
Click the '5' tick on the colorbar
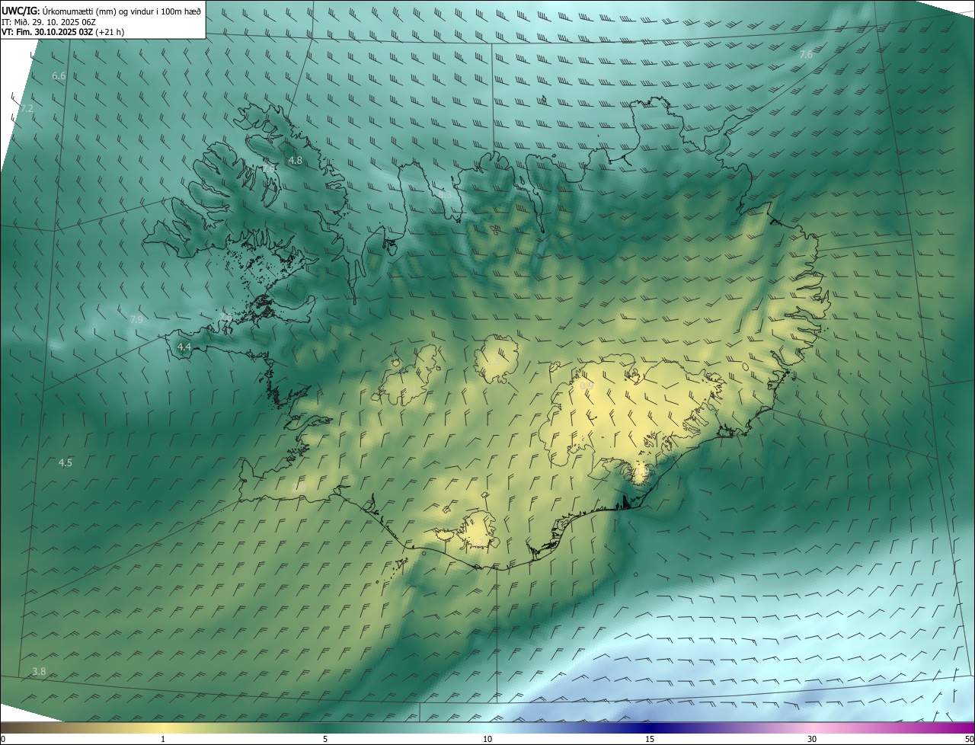tap(325, 739)
